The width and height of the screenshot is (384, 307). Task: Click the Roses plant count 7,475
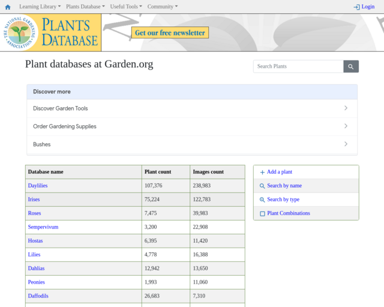151,213
